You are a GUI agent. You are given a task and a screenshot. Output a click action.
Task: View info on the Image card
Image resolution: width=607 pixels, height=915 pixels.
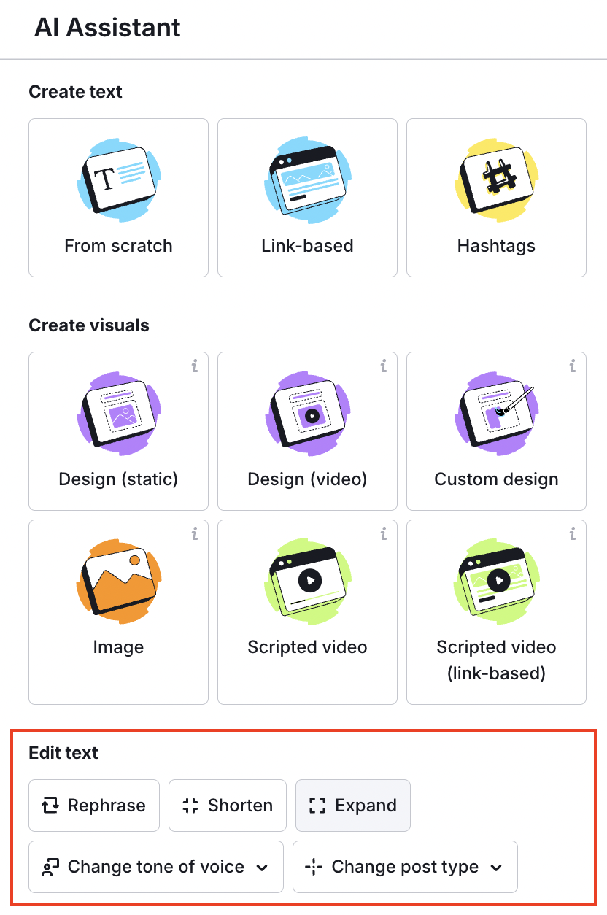coord(195,535)
